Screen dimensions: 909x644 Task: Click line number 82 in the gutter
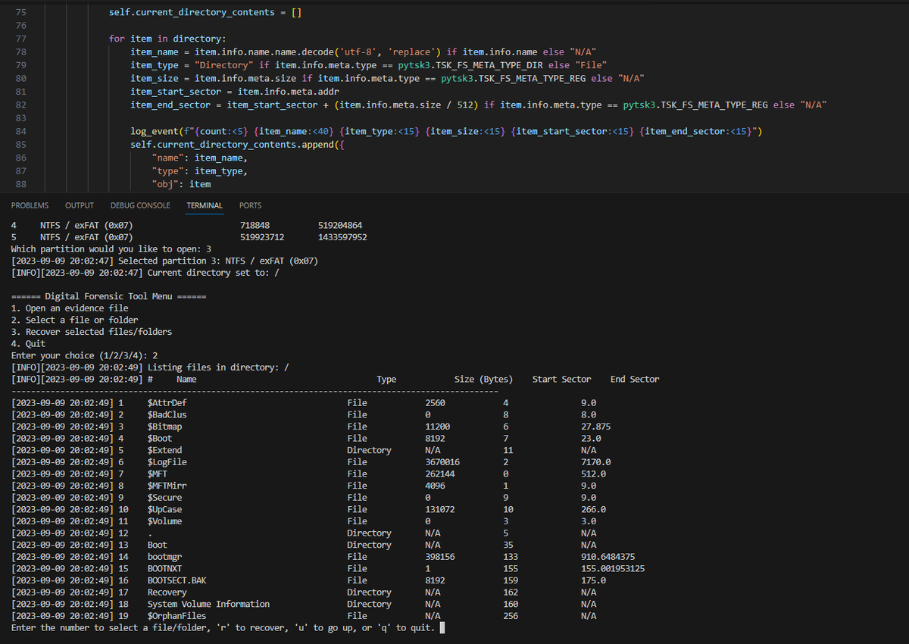[20, 105]
